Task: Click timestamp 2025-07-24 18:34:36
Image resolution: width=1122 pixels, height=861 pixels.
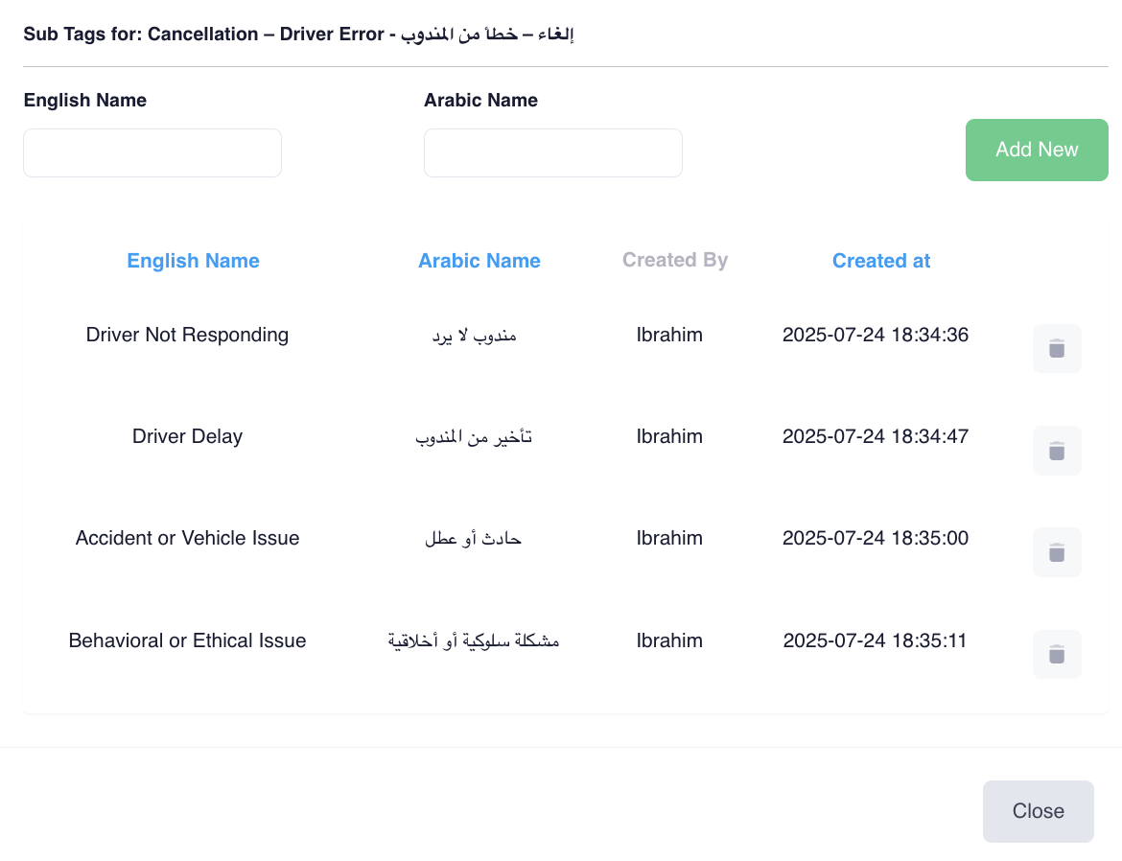Action: click(x=876, y=335)
